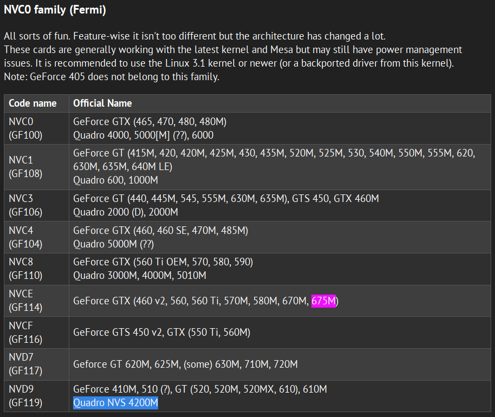Click the GeForce 405 note line
This screenshot has height=417, width=495.
(111, 77)
